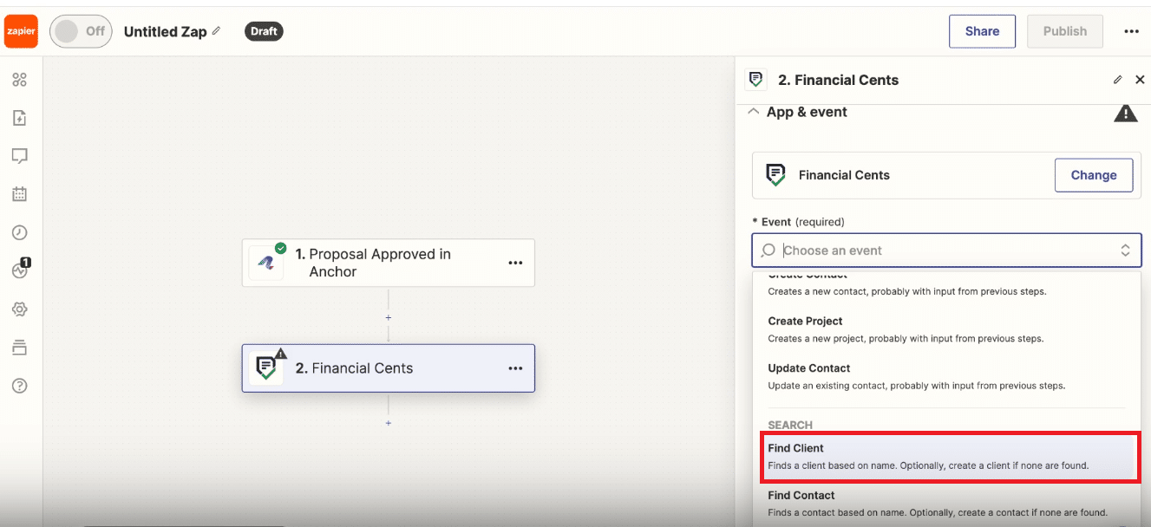Add a step below Financial Cents

pyautogui.click(x=389, y=423)
